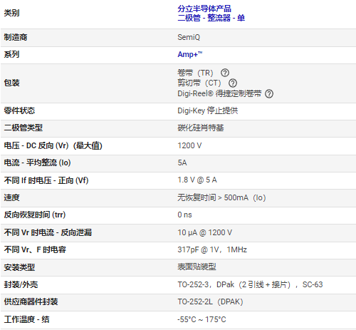Select the TO-252-3, DPak package text

[250, 284]
